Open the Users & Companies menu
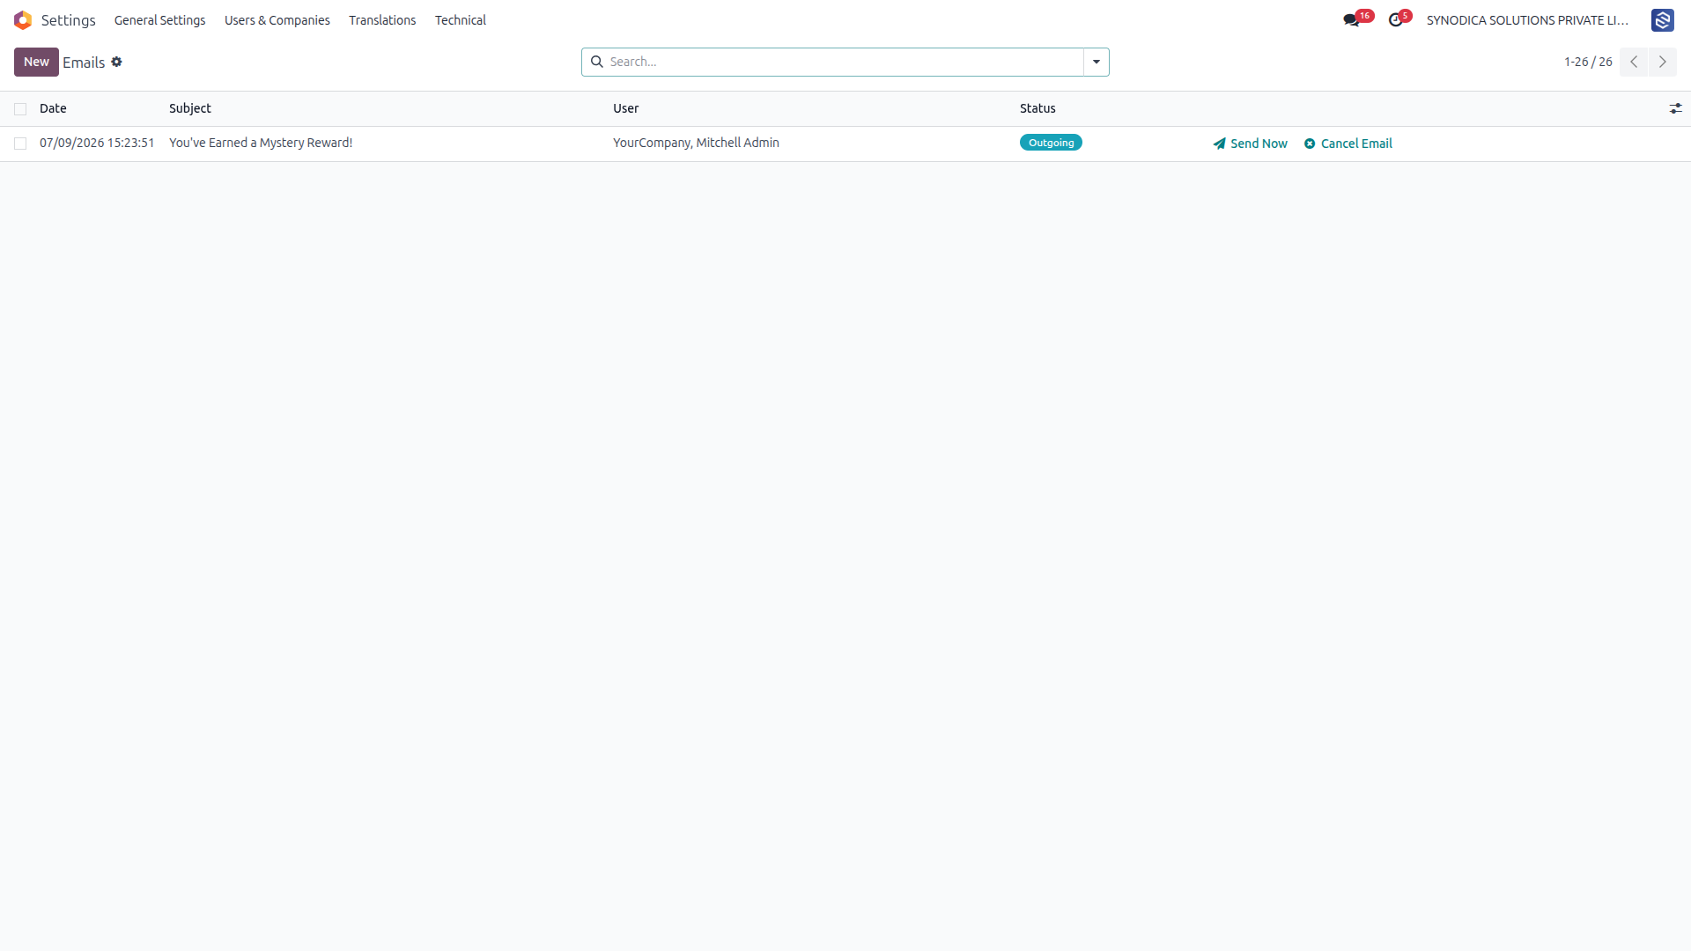1691x951 pixels. pos(277,20)
